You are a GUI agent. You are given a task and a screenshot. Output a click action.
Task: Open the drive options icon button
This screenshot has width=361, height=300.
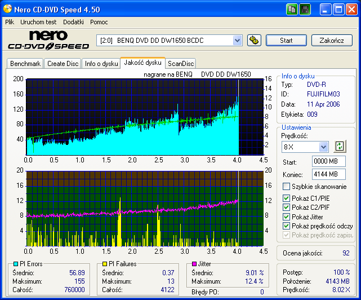pos(254,41)
